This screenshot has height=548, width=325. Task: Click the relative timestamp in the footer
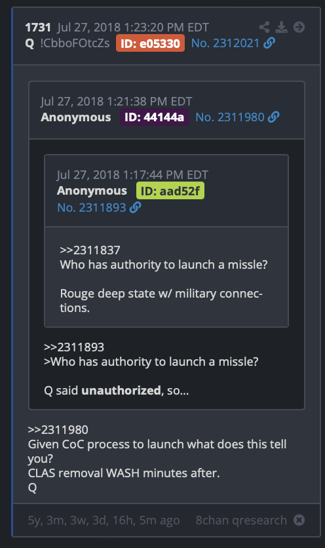point(104,520)
